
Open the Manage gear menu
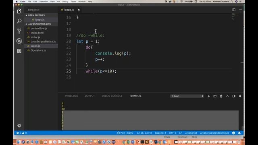pos(19,126)
